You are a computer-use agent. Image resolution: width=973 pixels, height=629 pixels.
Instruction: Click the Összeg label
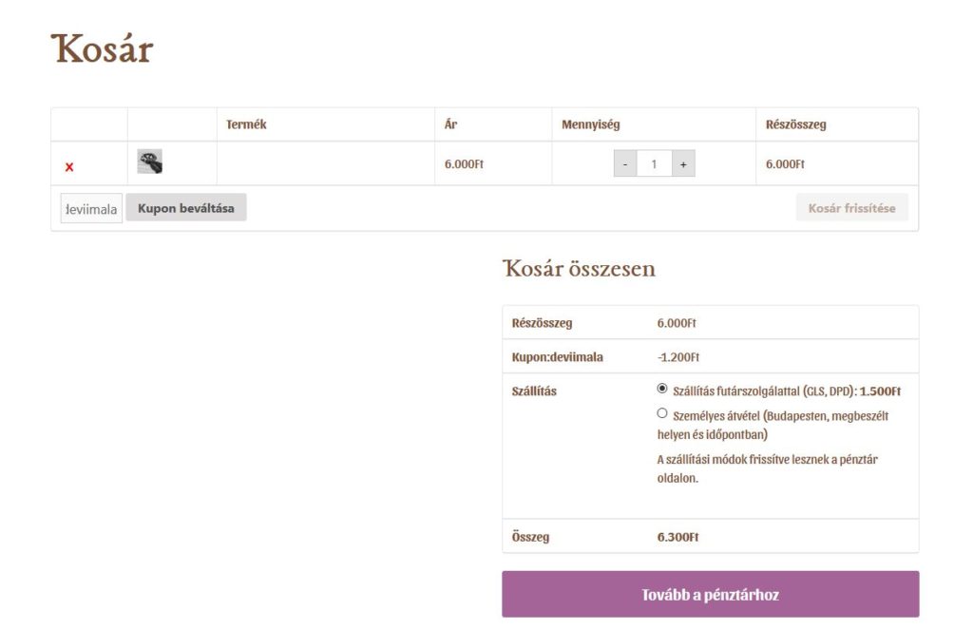point(530,537)
